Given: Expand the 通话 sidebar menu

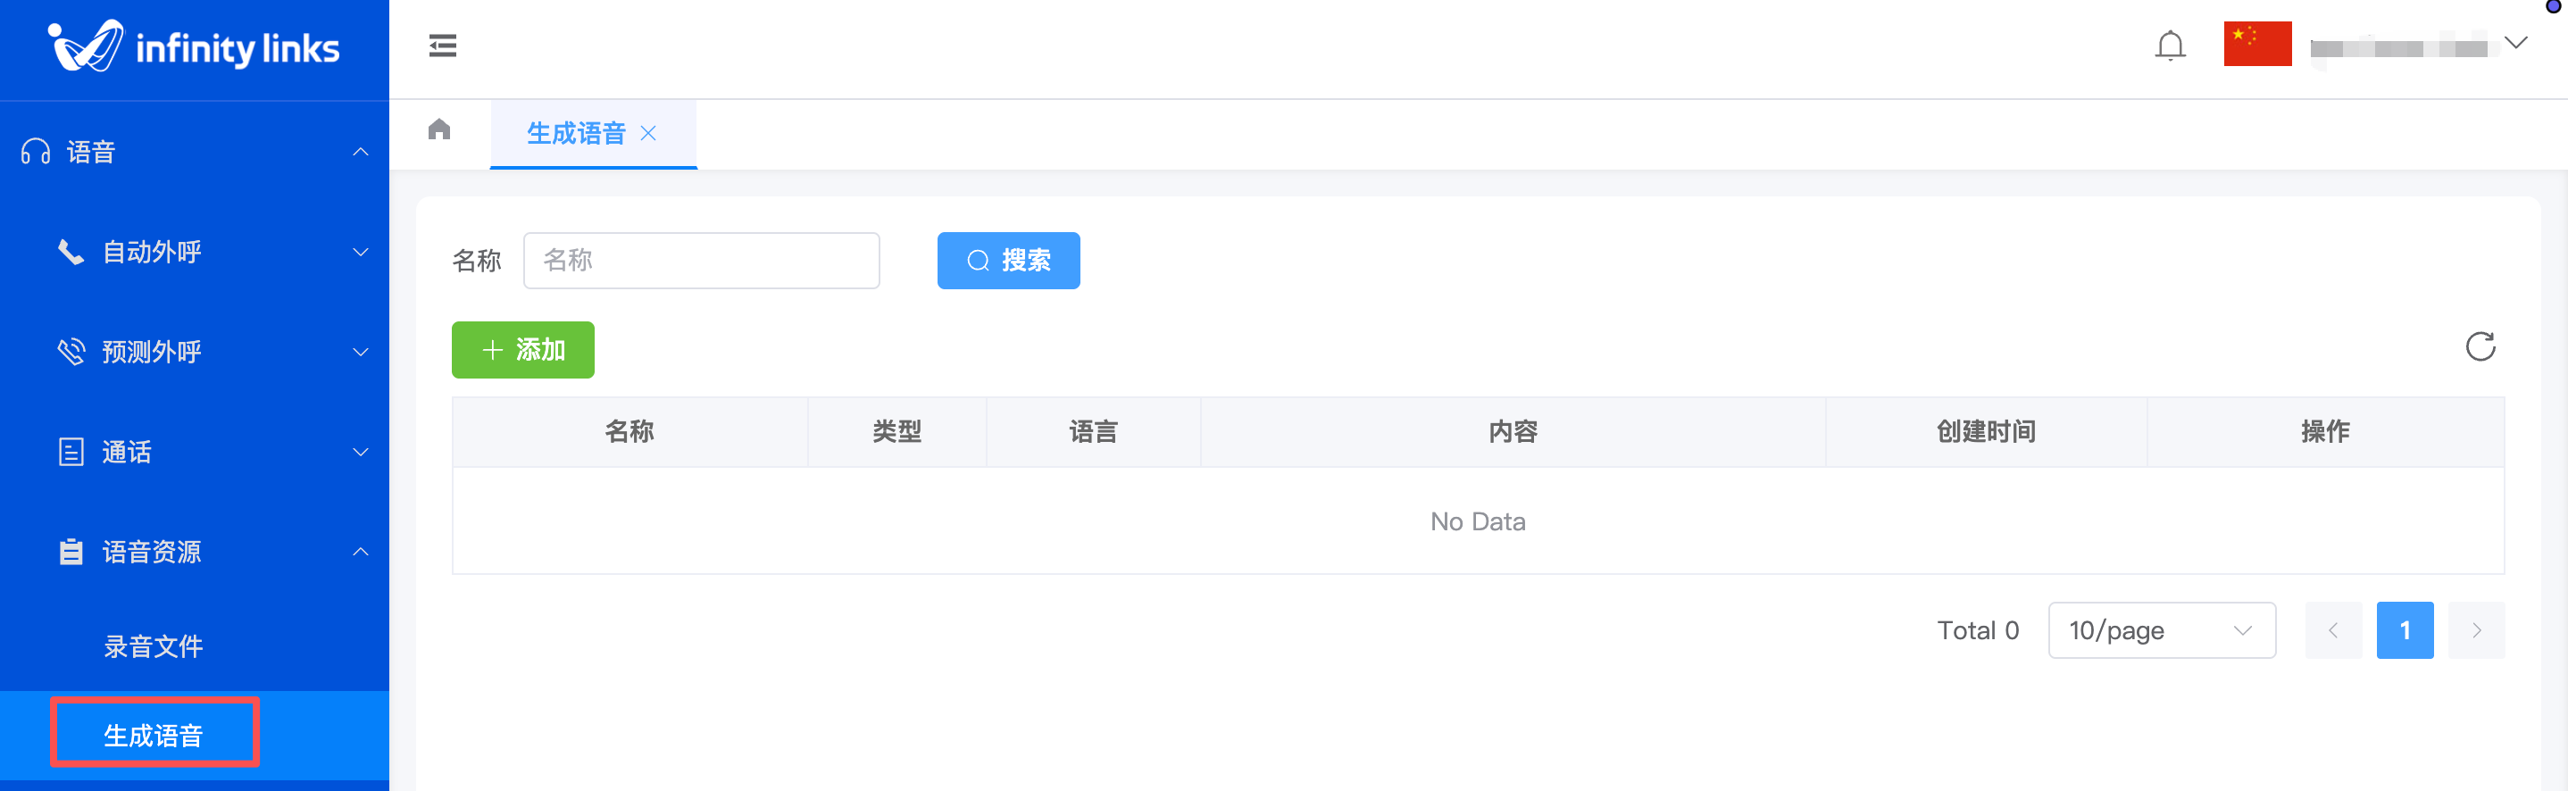Looking at the screenshot, I should pos(195,453).
